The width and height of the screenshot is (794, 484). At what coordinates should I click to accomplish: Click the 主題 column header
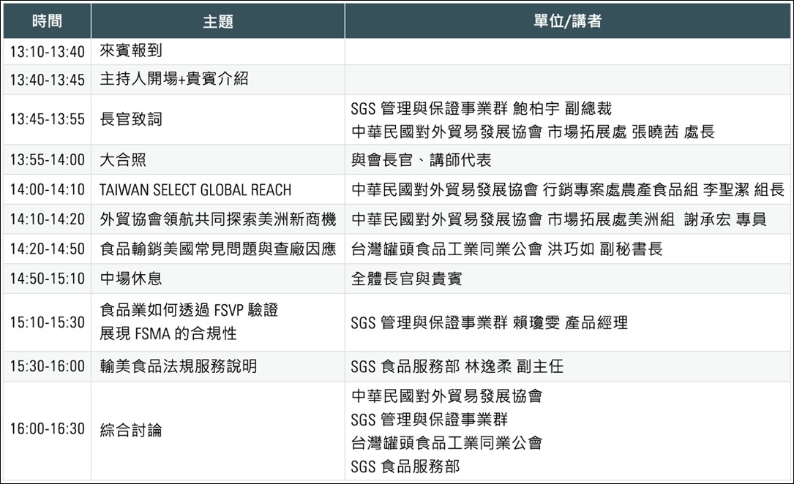tap(217, 21)
